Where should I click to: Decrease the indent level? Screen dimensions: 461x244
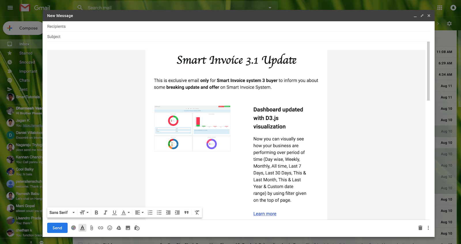coord(168,213)
